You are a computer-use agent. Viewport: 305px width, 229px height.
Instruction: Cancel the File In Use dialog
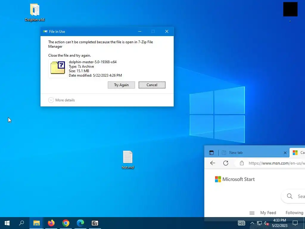pyautogui.click(x=152, y=85)
